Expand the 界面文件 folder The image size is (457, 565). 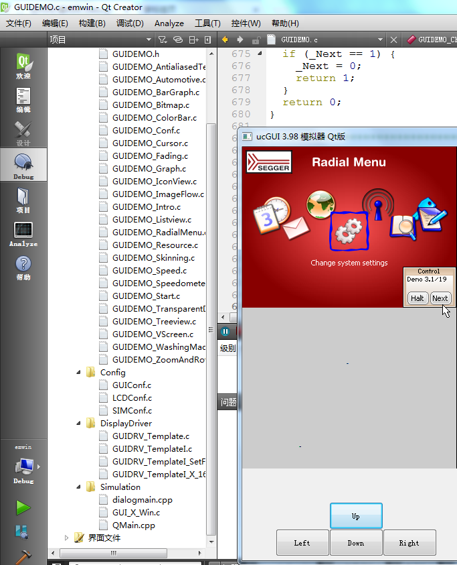pos(66,538)
